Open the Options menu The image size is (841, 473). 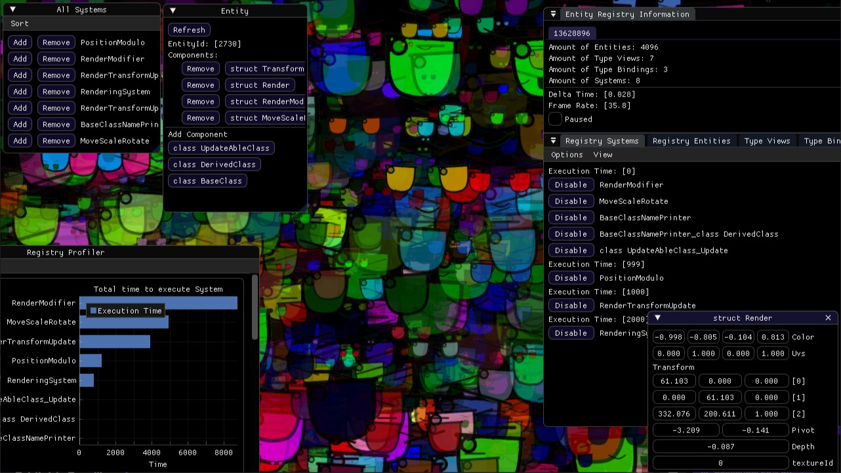[x=567, y=155]
